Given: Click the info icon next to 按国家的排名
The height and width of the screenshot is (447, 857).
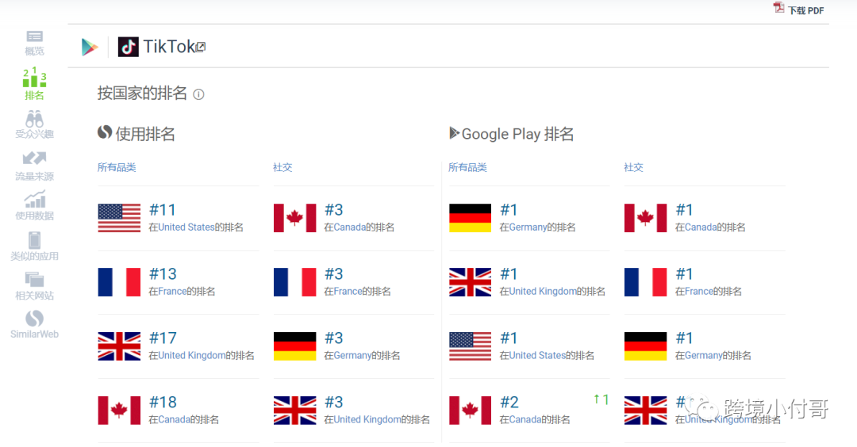Looking at the screenshot, I should (x=199, y=94).
